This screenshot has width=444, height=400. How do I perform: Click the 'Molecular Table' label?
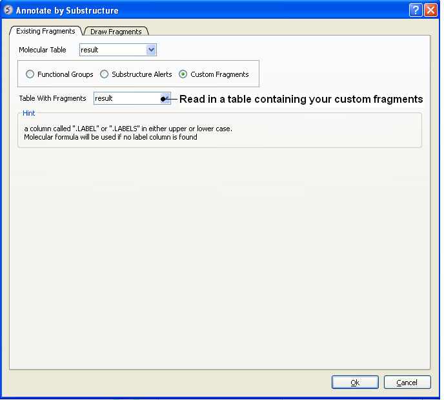click(43, 50)
